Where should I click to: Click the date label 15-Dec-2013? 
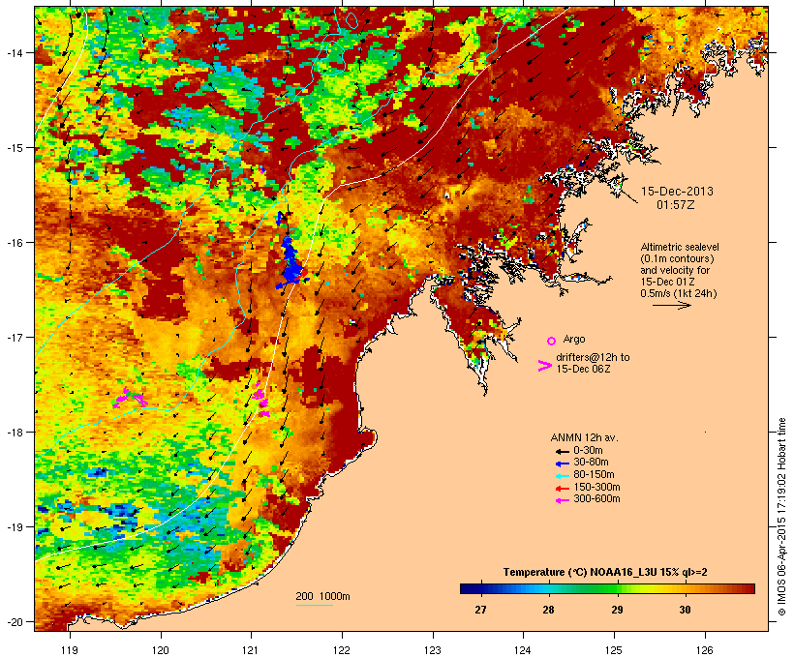(x=677, y=192)
